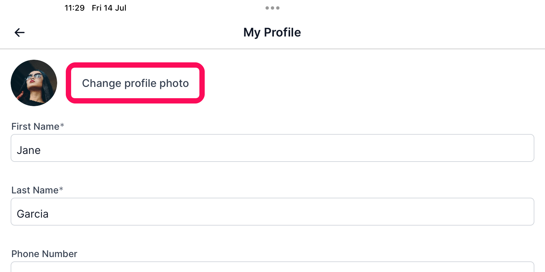Focus the First Name input field
The width and height of the screenshot is (545, 272).
272,148
